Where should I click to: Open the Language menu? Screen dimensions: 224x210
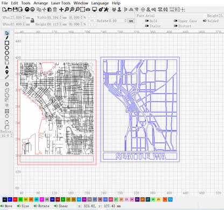100,3
